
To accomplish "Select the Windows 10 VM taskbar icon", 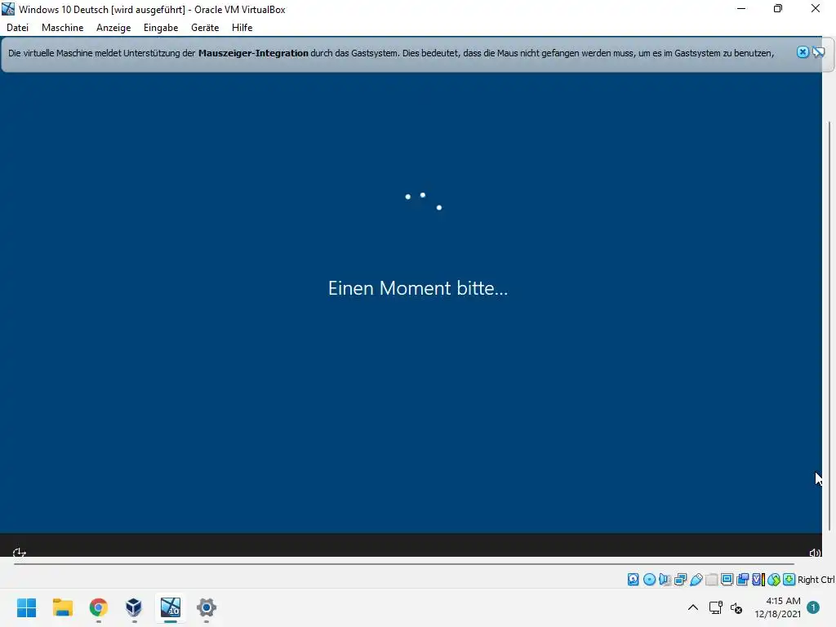I will click(171, 607).
